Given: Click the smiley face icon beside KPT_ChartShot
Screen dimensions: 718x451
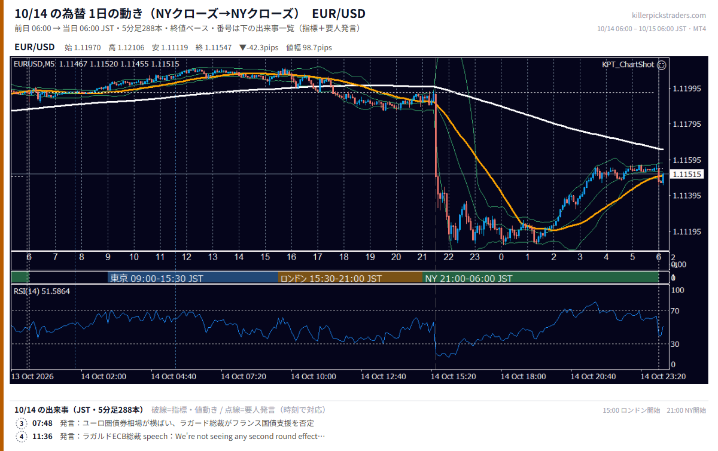Looking at the screenshot, I should click(x=661, y=65).
